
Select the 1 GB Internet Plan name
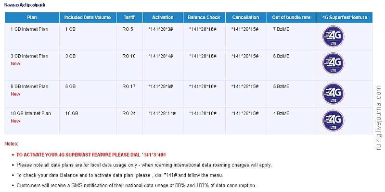(30, 29)
